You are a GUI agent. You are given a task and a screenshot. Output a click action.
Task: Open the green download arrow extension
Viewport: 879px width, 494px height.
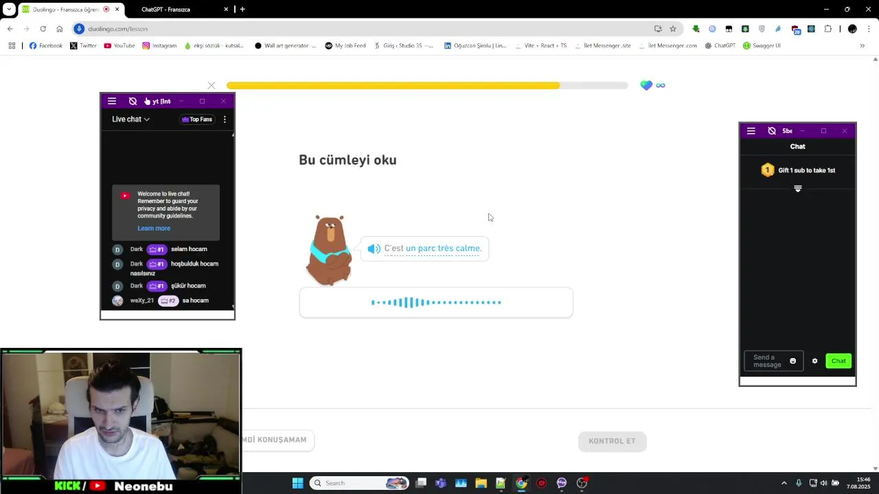point(696,29)
